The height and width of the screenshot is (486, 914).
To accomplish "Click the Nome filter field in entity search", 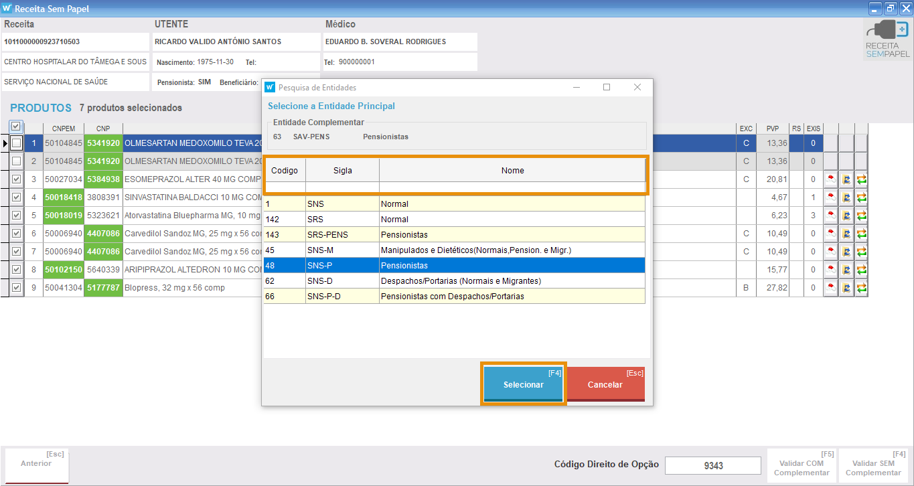I will [x=512, y=188].
